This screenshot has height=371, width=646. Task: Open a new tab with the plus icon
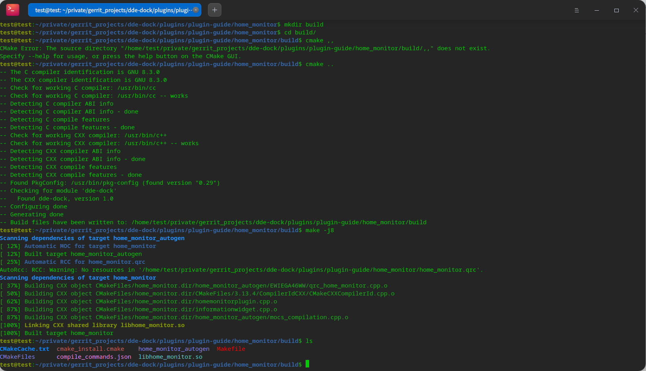pos(214,10)
